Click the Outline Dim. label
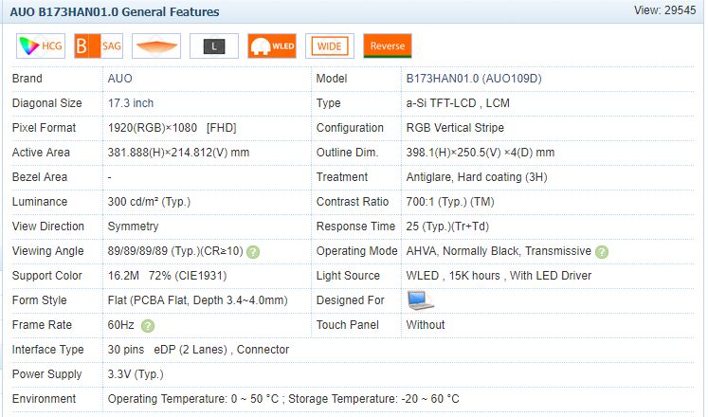 tap(347, 153)
